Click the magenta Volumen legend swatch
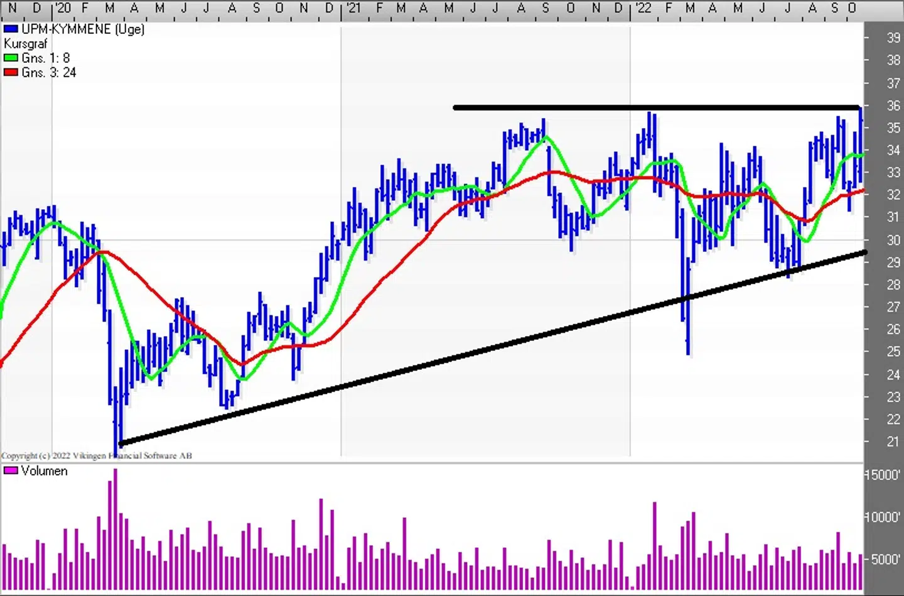This screenshot has height=596, width=904. (11, 471)
